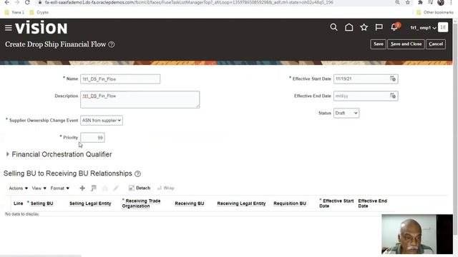Click the freeze column toolbar icon

point(94,188)
